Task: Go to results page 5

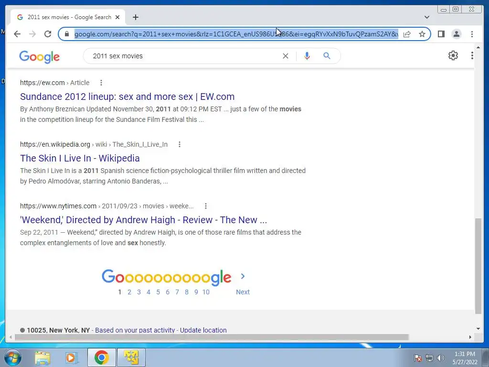Action: click(x=158, y=292)
